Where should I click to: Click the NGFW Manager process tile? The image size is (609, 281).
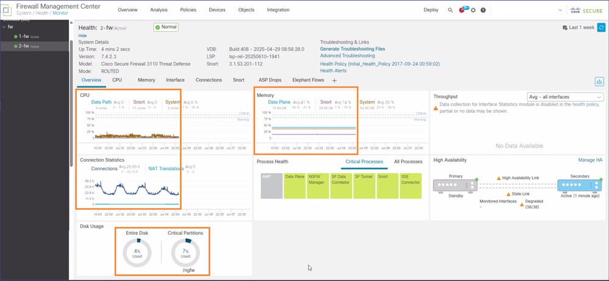click(318, 186)
